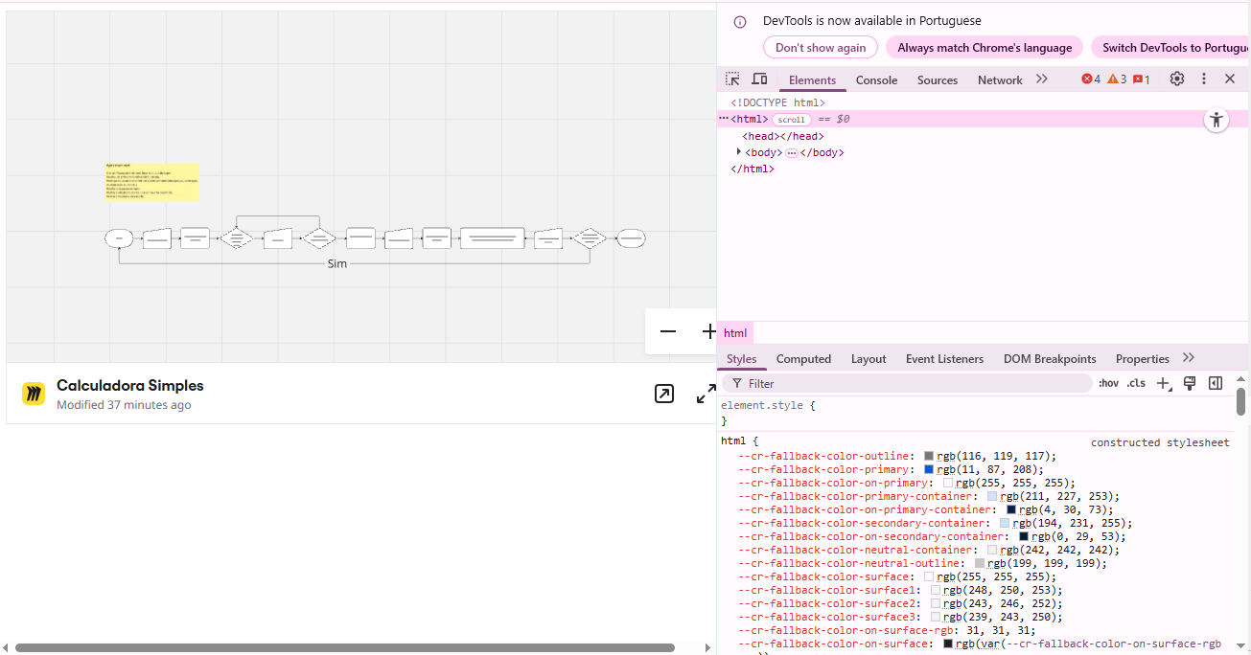This screenshot has height=655, width=1251.
Task: Toggle the rendering emulations paintbrush icon
Action: pos(1190,384)
